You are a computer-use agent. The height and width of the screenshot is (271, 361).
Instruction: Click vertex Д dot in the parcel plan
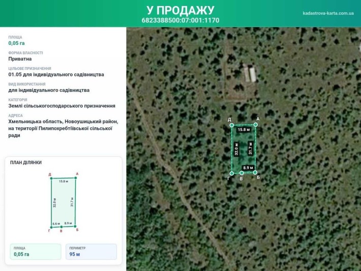pos(51,178)
